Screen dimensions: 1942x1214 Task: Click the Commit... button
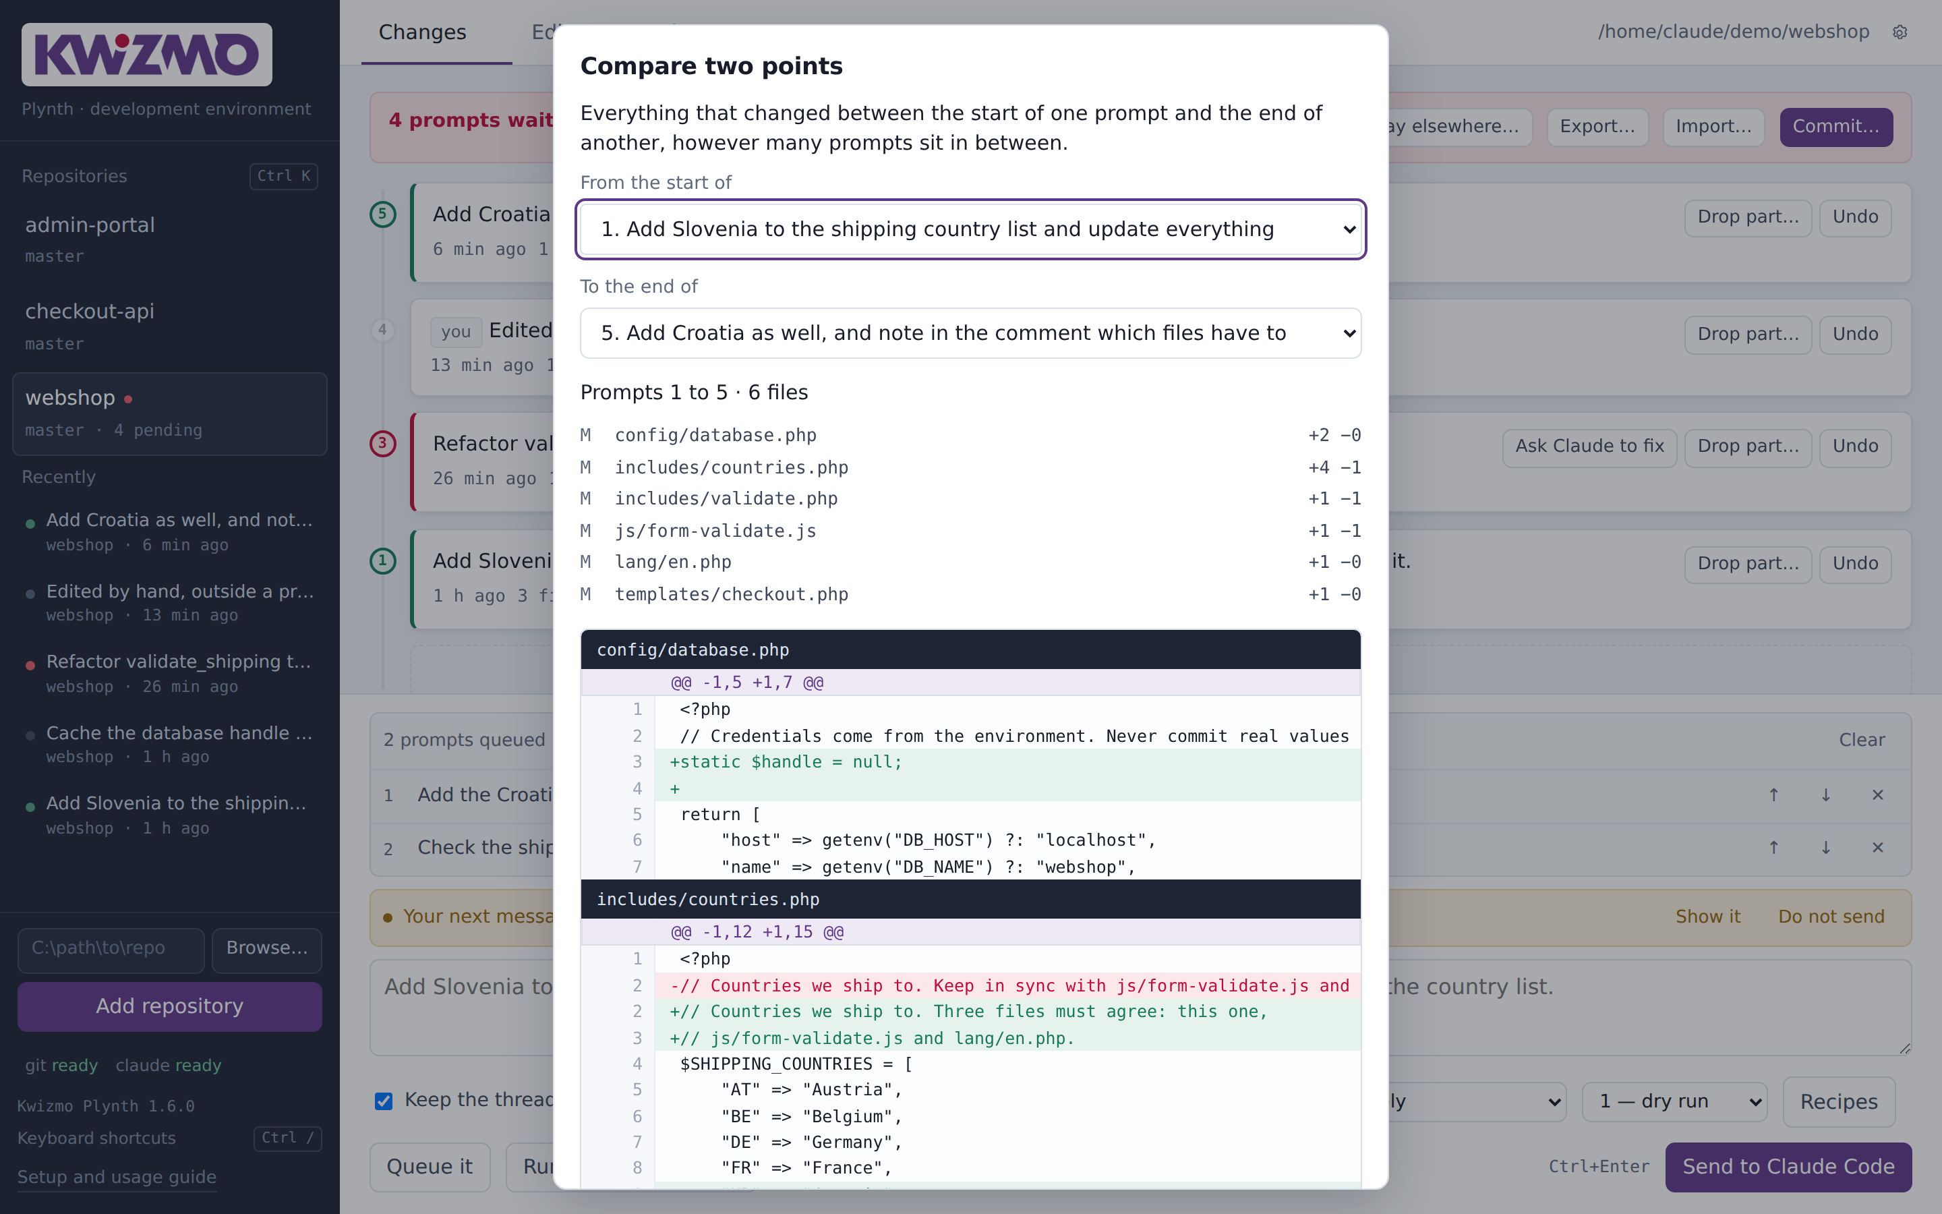click(1836, 127)
